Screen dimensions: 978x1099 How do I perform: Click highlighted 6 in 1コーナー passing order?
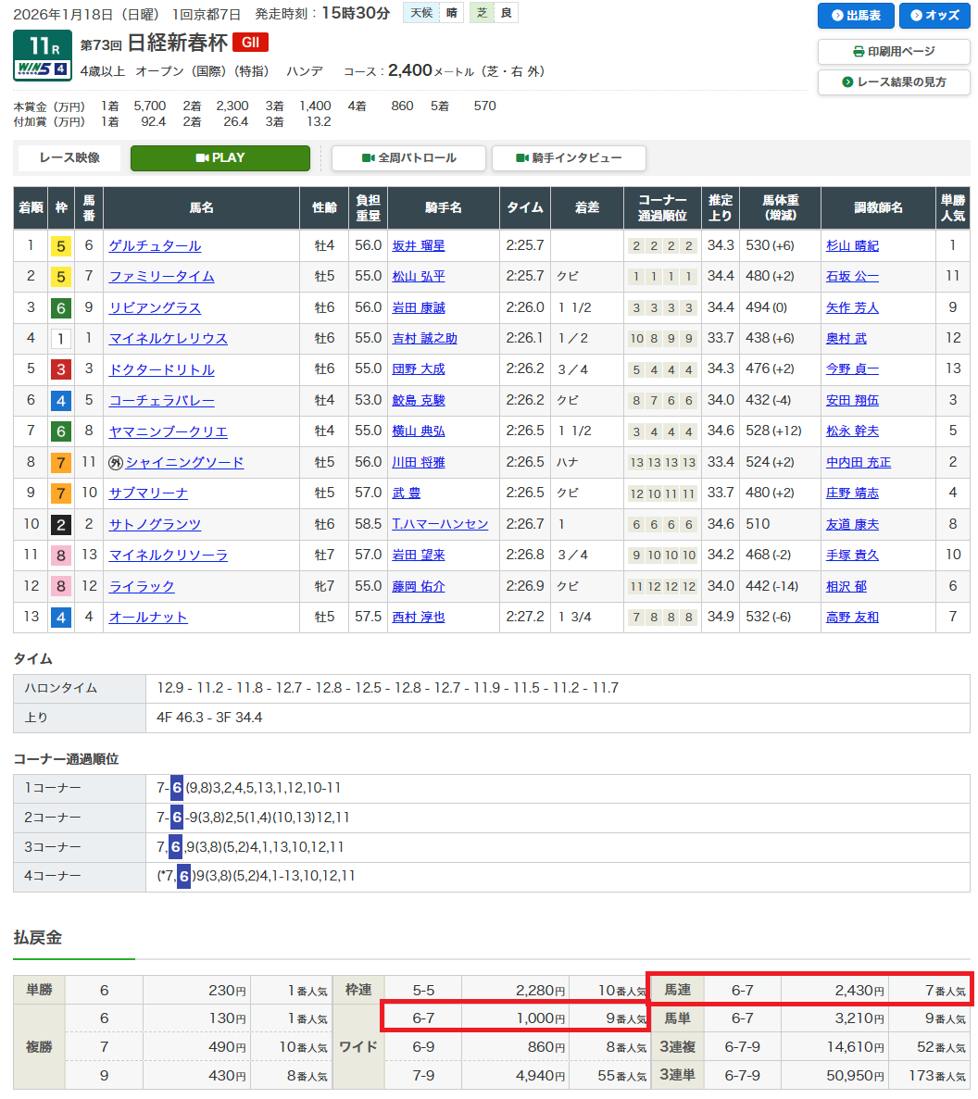pos(177,789)
